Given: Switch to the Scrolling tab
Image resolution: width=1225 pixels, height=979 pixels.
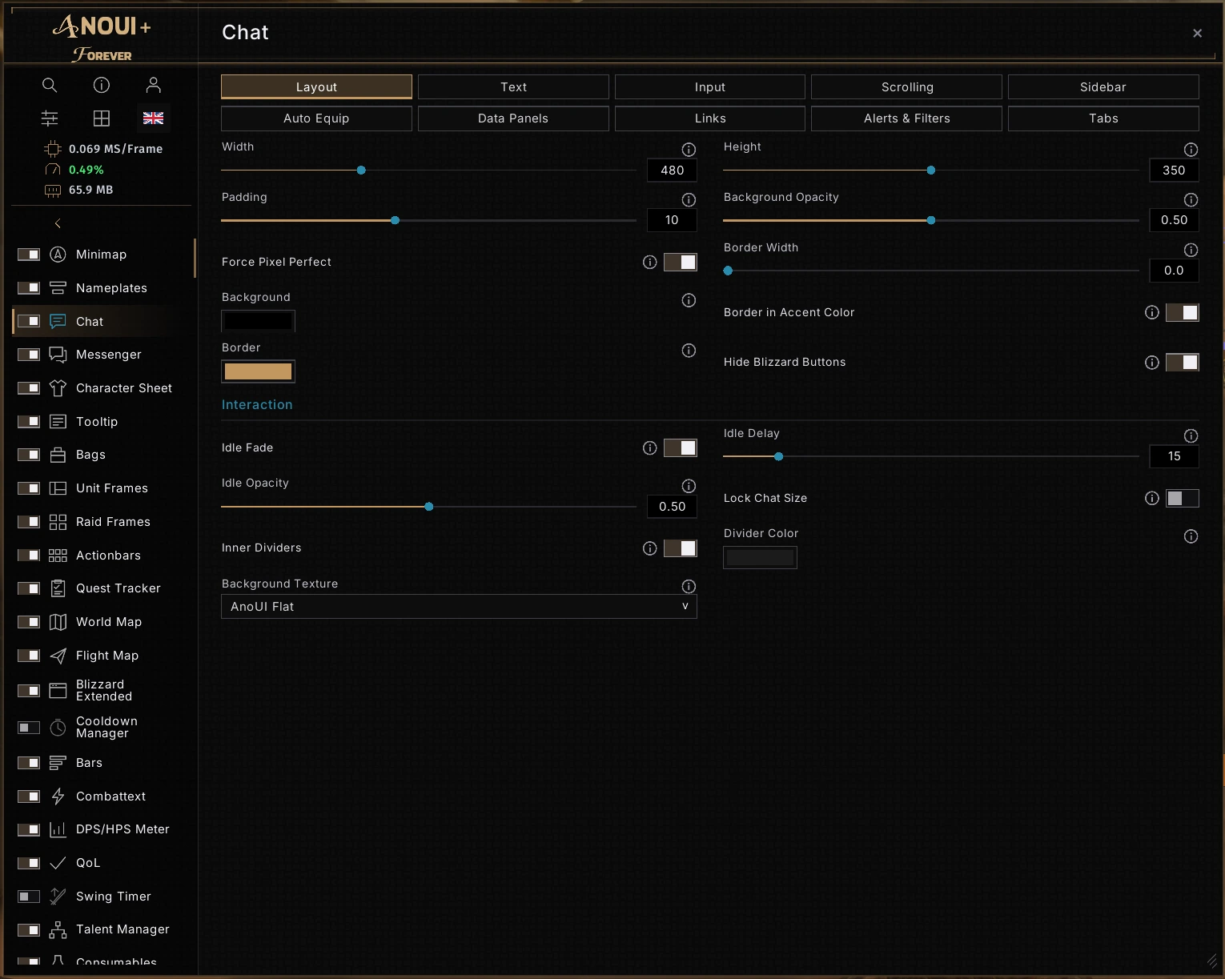Looking at the screenshot, I should pos(906,87).
